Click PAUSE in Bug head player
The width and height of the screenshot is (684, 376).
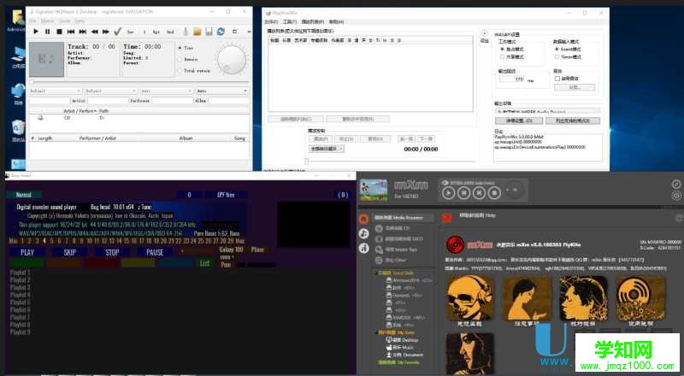click(155, 252)
